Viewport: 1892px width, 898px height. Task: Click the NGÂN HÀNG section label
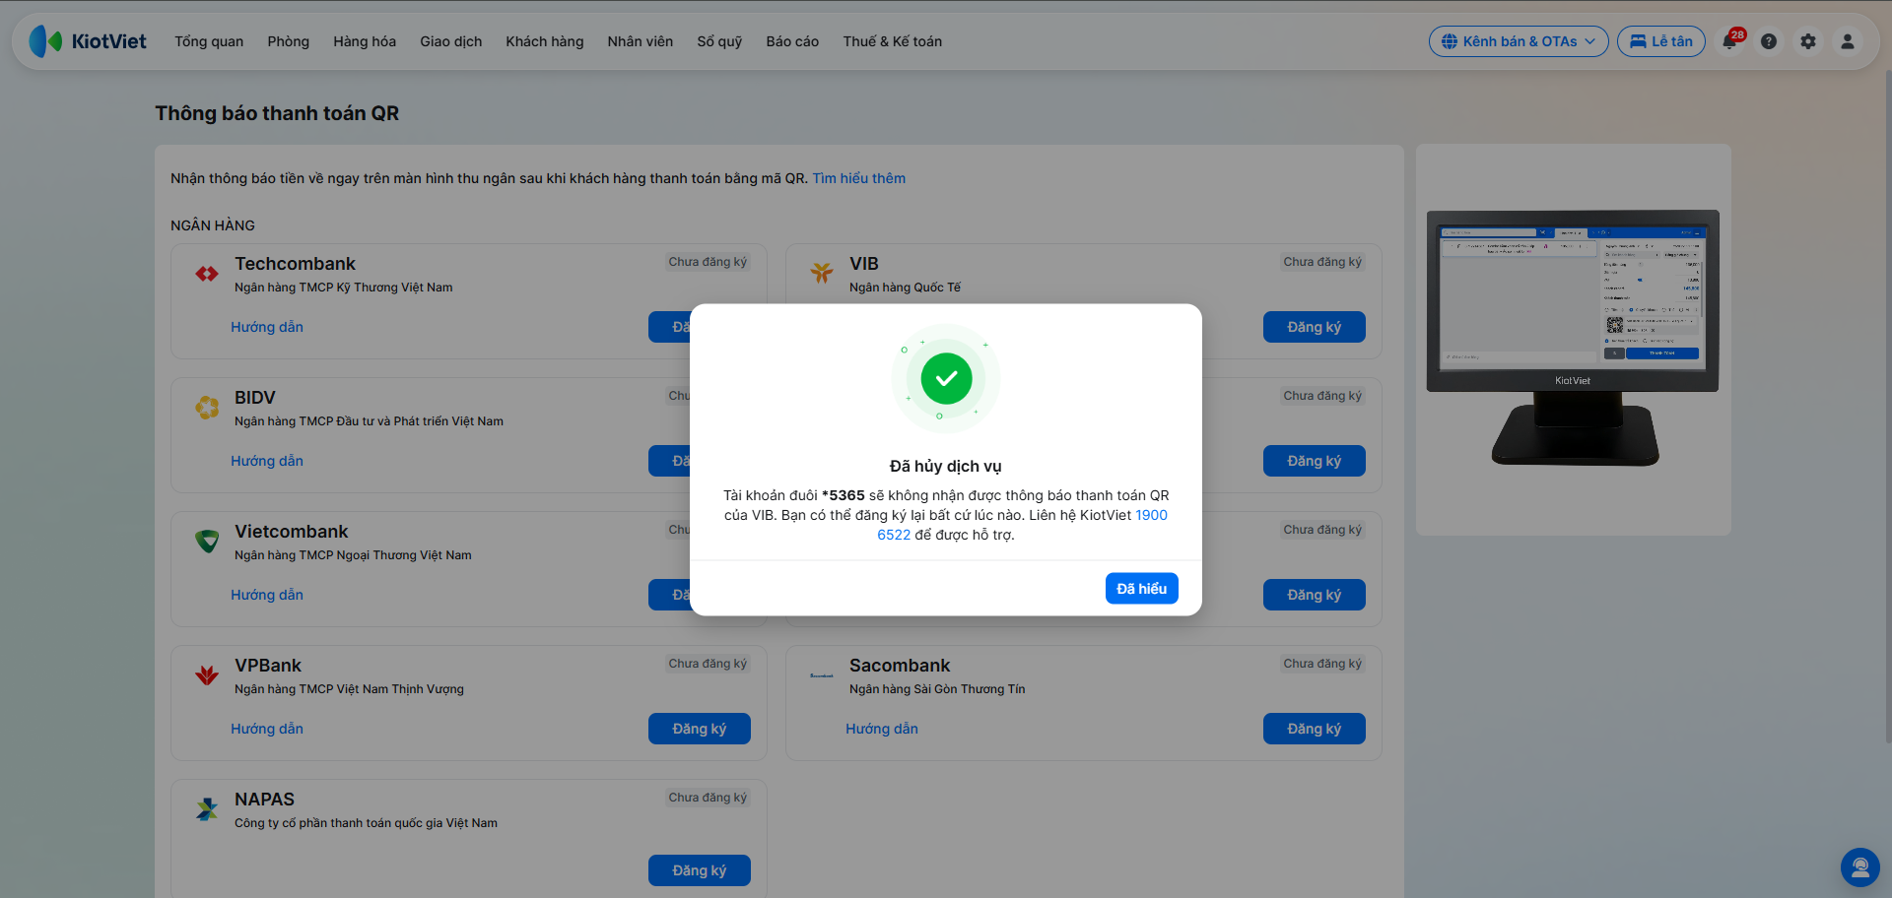[213, 225]
